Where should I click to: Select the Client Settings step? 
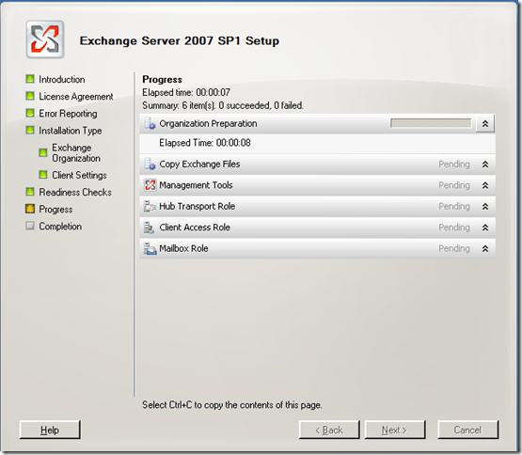[x=79, y=175]
